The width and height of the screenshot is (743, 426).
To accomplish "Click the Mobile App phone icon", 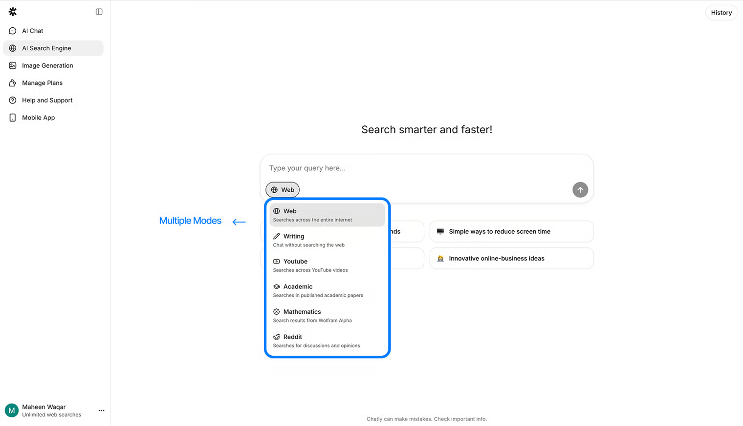I will [13, 118].
